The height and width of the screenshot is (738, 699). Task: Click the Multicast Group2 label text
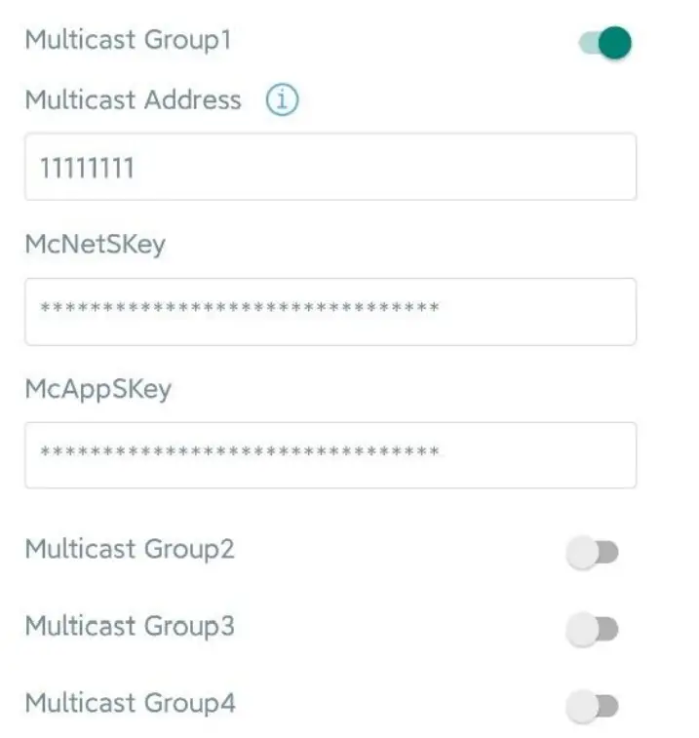click(x=130, y=549)
